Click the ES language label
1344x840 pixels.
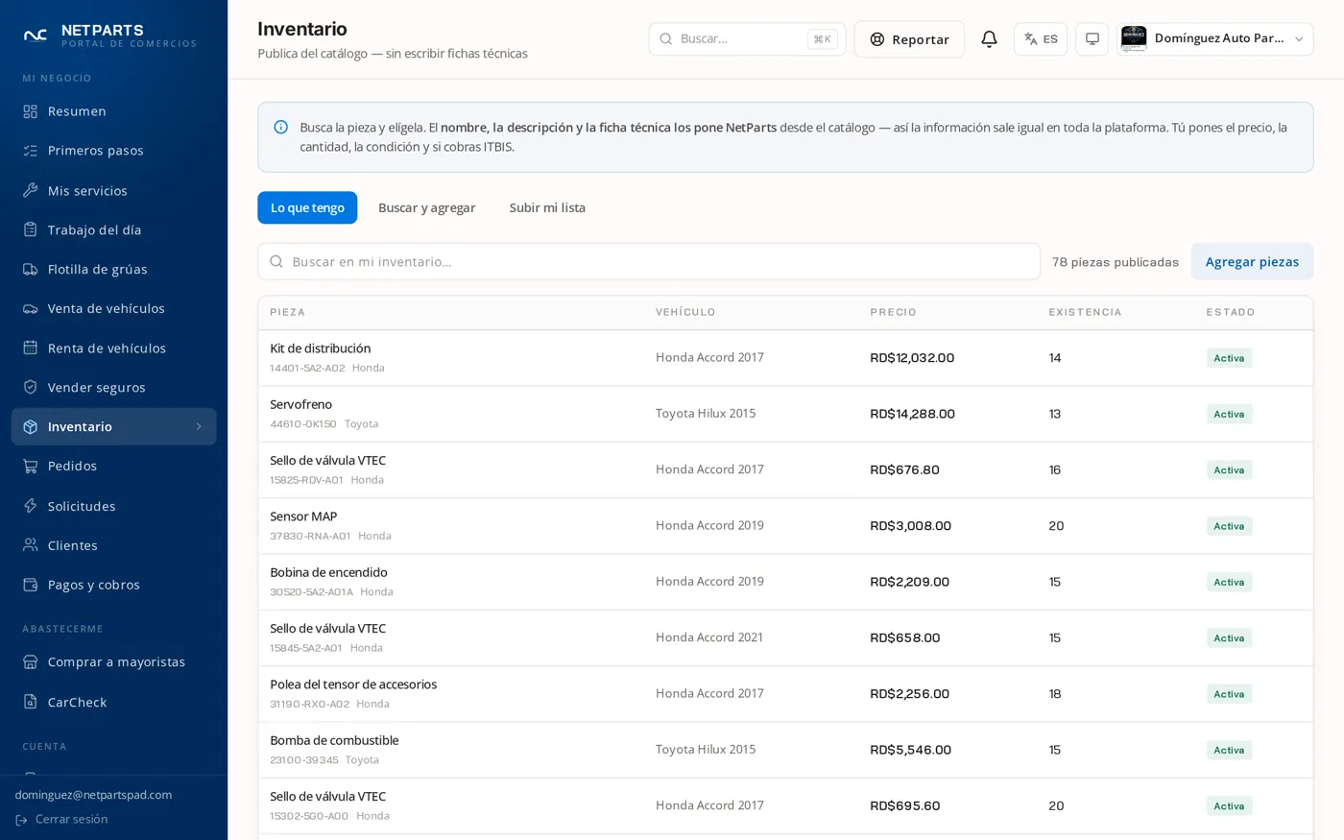click(x=1050, y=39)
